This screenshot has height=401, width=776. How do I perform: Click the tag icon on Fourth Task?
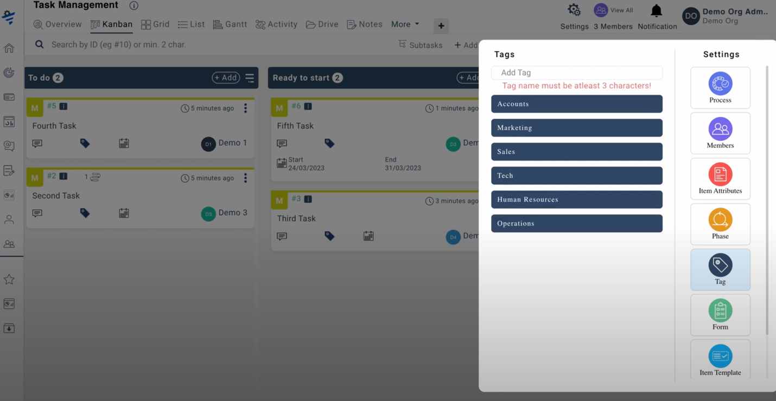[85, 143]
